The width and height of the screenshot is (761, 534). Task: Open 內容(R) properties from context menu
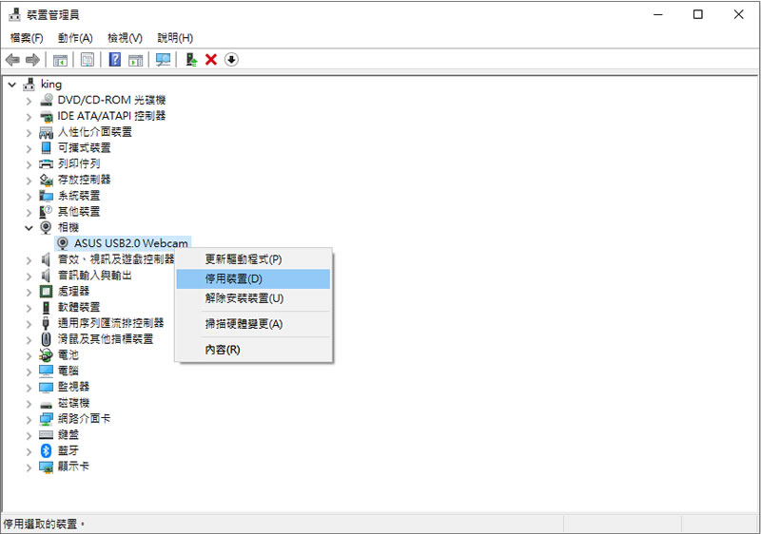click(x=223, y=350)
